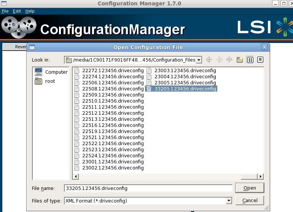Screen dimensions: 293x212
Task: Switch to the List View icon
Action: (x=250, y=60)
